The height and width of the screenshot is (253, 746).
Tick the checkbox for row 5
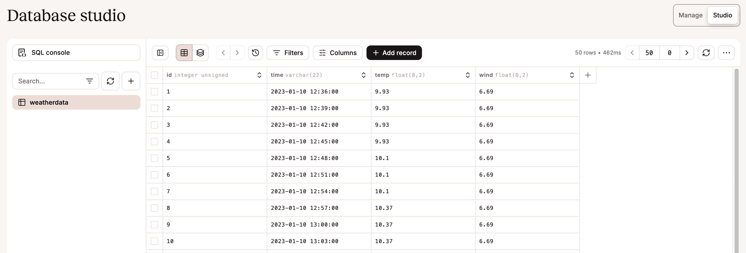pos(155,158)
